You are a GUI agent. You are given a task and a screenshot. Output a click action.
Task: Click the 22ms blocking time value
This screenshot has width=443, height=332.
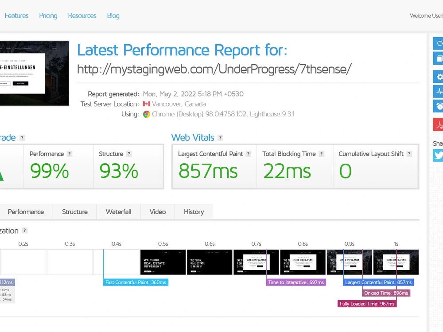287,171
